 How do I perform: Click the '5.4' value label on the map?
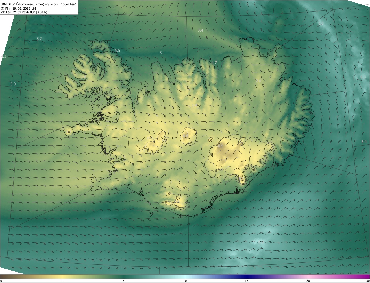[x=364, y=141]
